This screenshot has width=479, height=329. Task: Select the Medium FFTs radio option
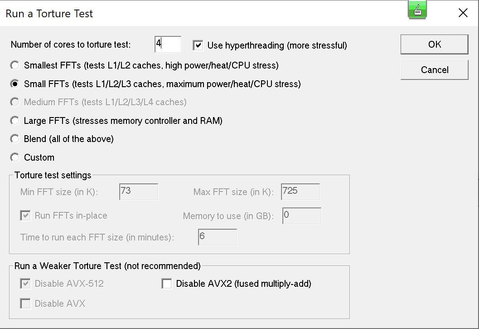pyautogui.click(x=15, y=102)
